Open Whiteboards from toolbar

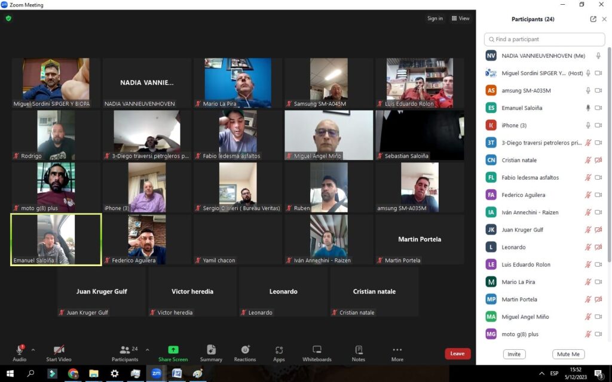click(x=317, y=353)
